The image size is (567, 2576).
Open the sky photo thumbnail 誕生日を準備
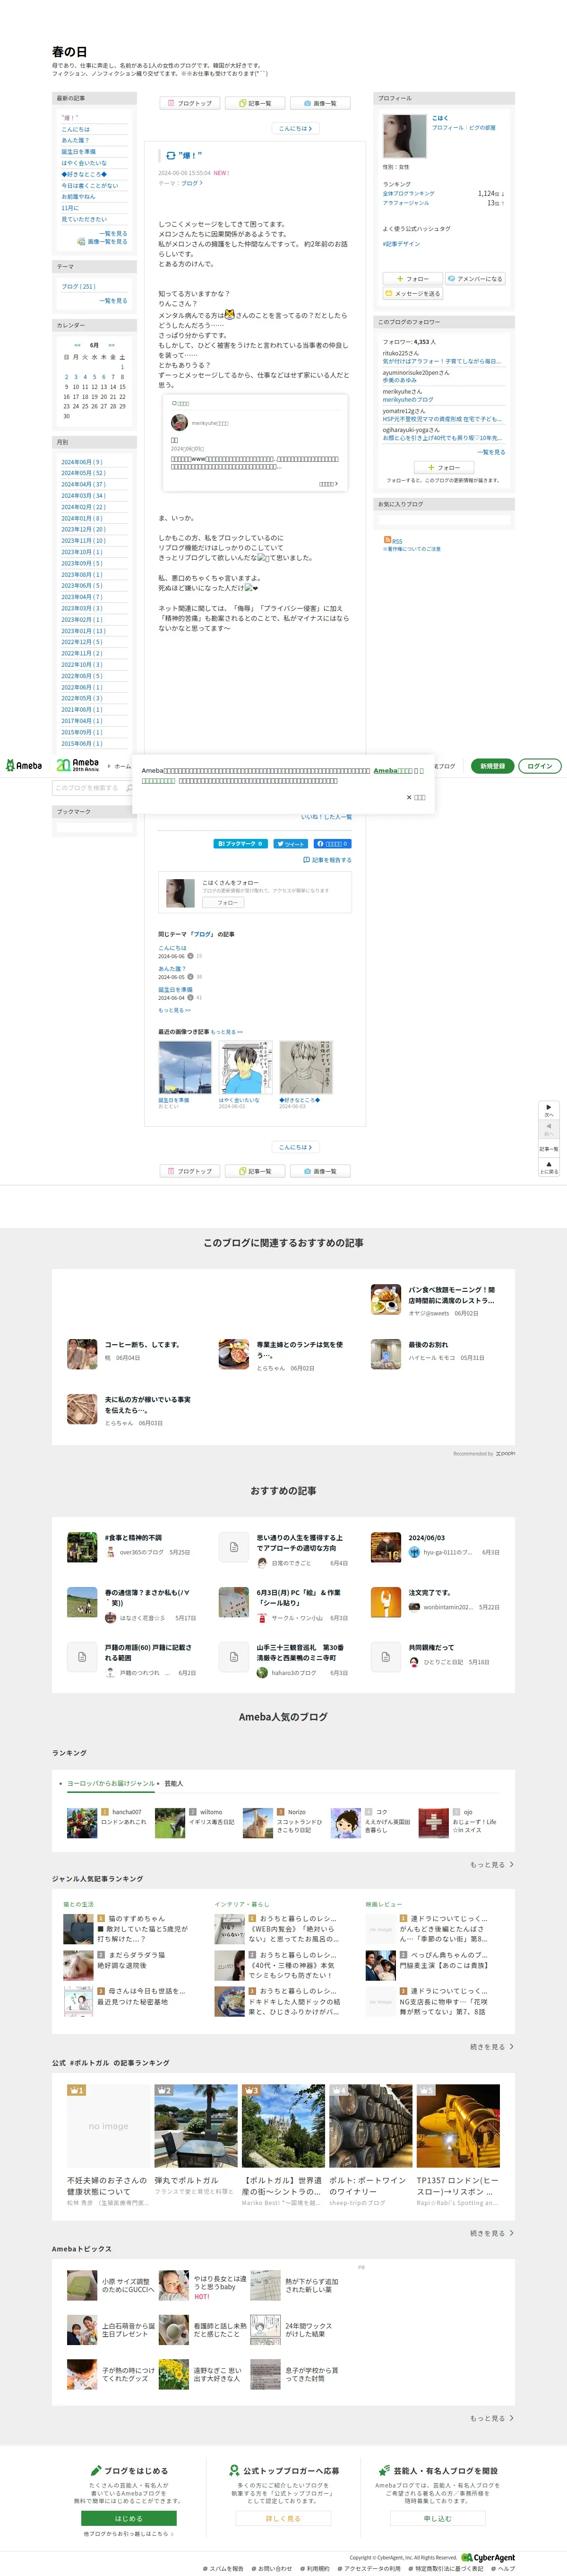[x=186, y=1067]
